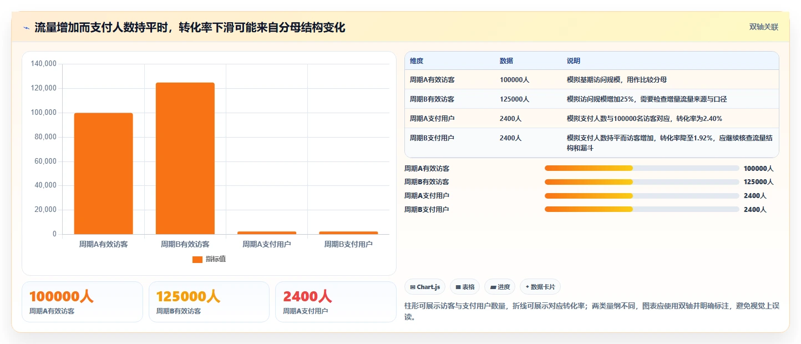Click the 100,000 y-axis label
This screenshot has height=344, width=801.
click(x=44, y=113)
